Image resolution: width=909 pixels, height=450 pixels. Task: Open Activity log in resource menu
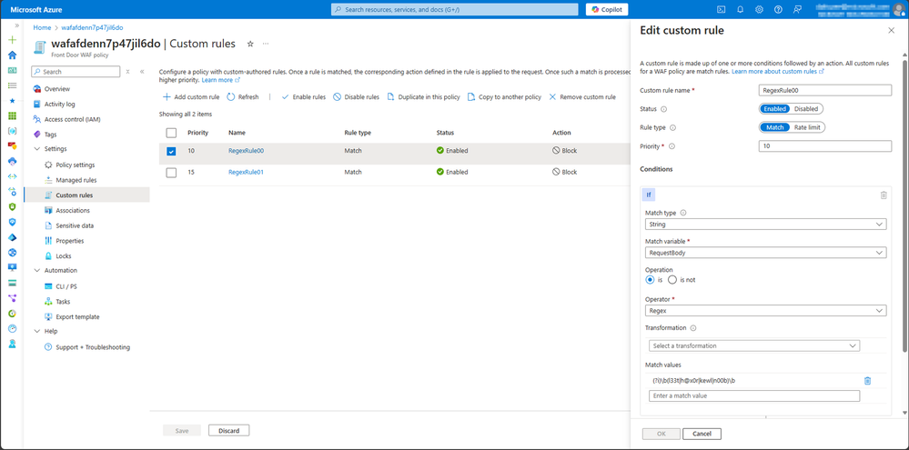(x=60, y=105)
